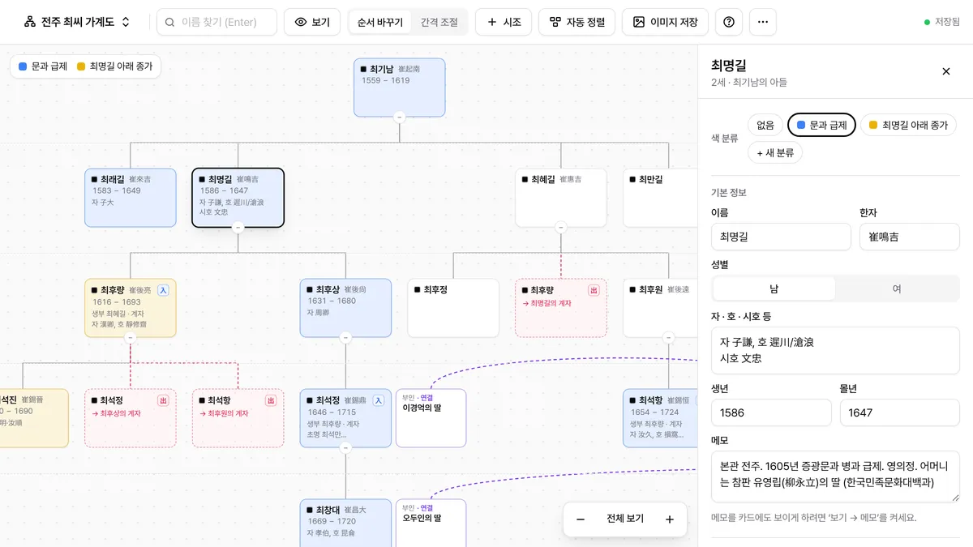Run 자동 정렬 auto-arrange

[577, 22]
